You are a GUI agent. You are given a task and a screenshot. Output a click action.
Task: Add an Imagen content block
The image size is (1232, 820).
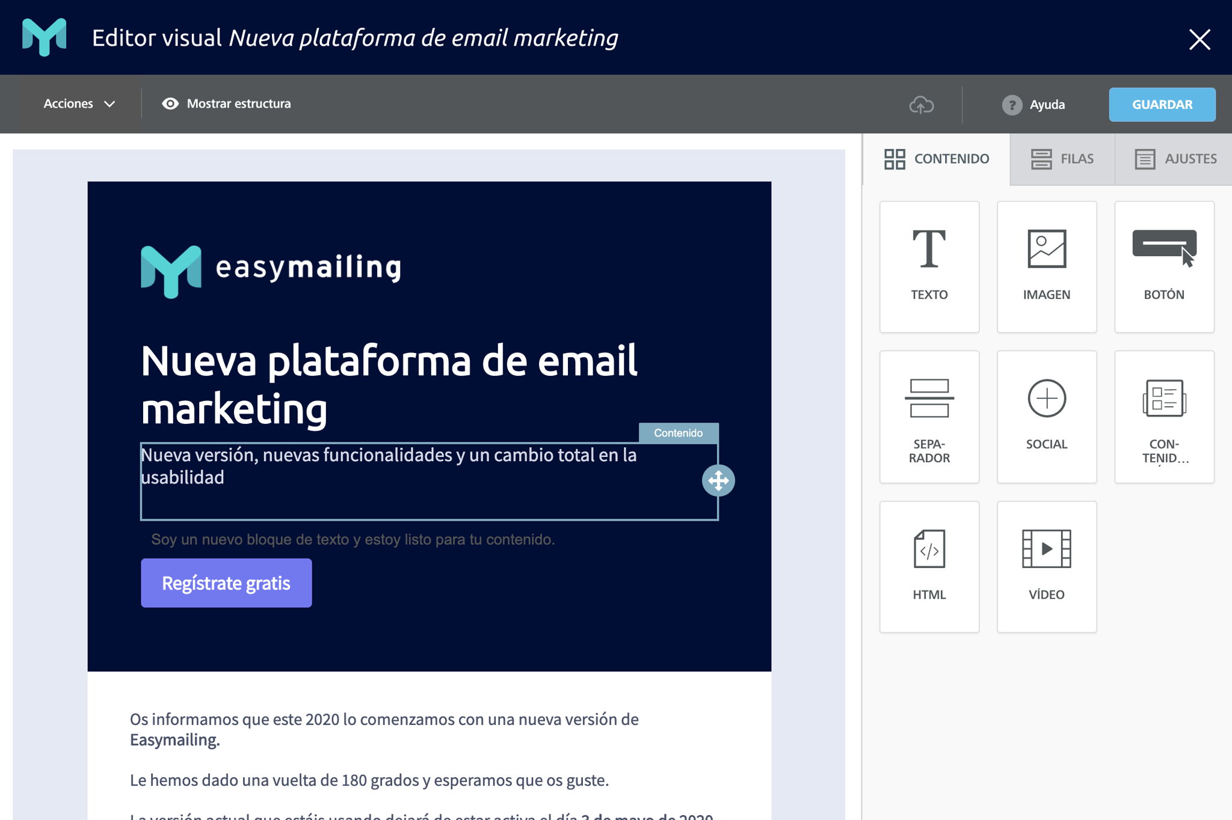[1047, 266]
